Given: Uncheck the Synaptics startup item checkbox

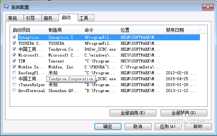Looking at the screenshot, I should pos(14,37).
